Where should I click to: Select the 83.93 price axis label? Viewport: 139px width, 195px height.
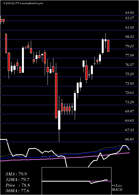(x=130, y=13)
